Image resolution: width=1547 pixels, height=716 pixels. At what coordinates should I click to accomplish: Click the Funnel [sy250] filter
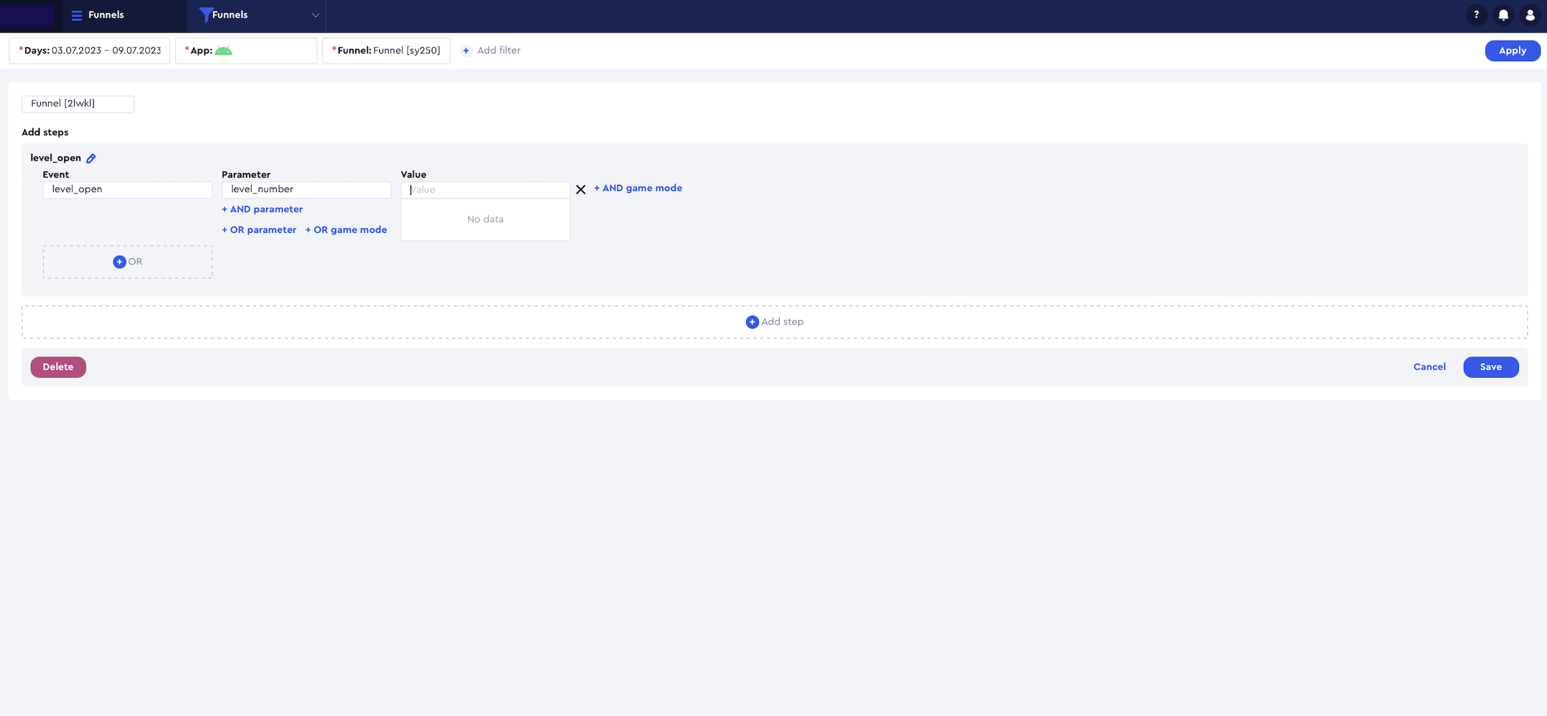click(386, 50)
